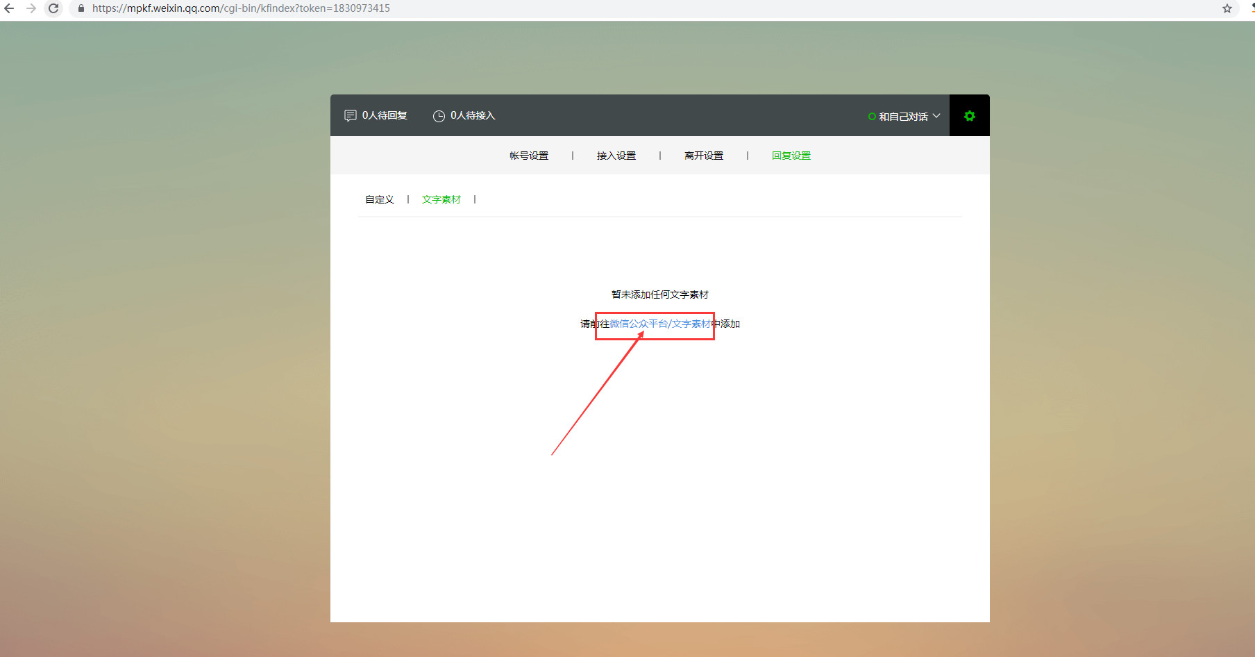
Task: Open the green settings gear
Action: [970, 116]
